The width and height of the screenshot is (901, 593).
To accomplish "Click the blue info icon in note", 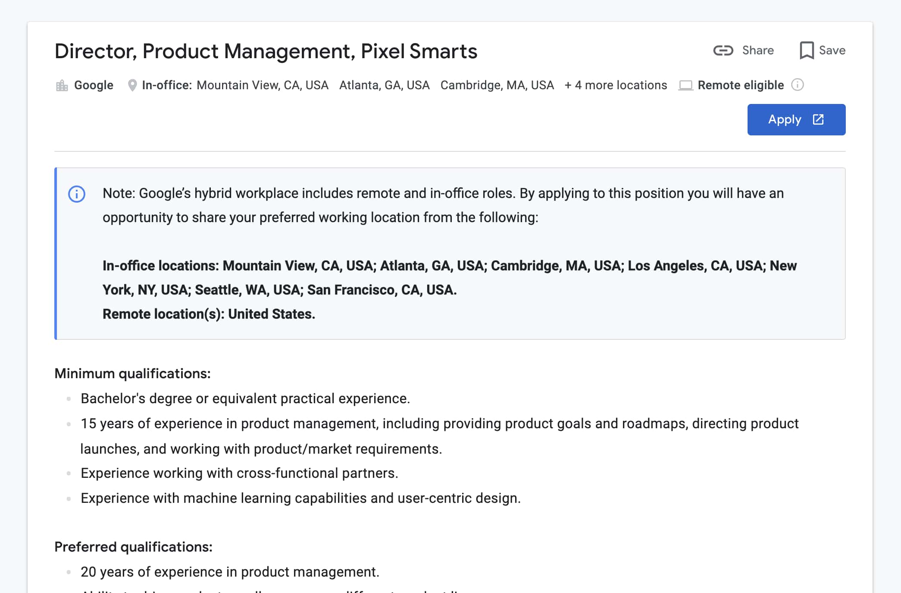I will point(77,194).
